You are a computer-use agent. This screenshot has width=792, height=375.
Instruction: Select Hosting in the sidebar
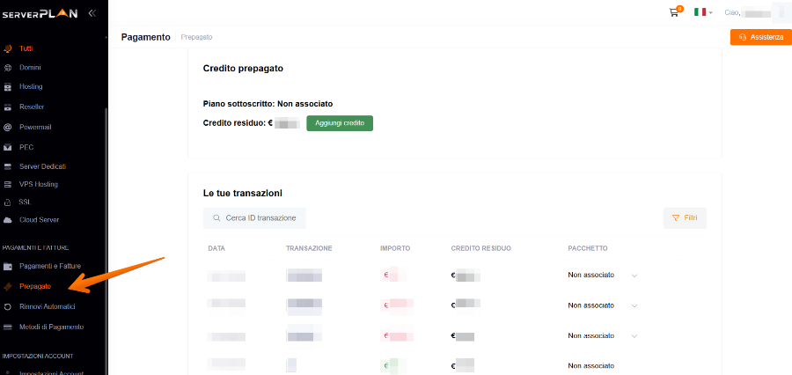click(x=31, y=87)
